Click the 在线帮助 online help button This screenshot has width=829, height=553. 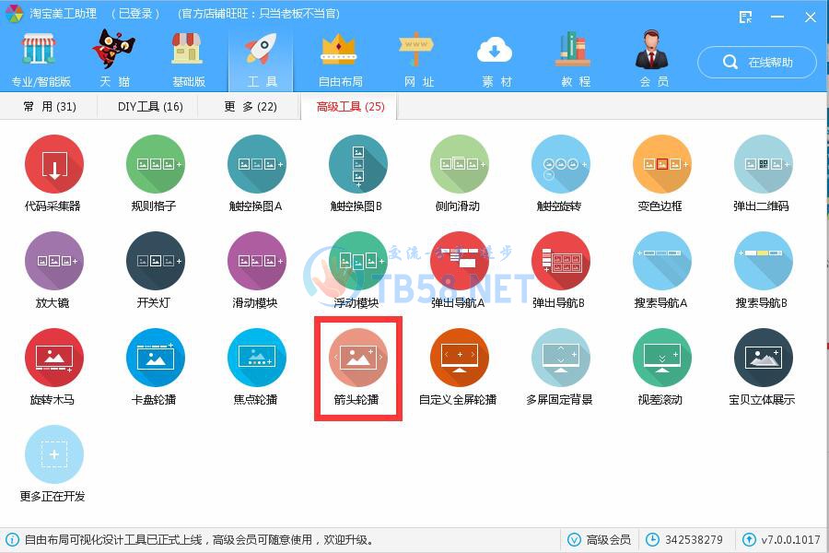tap(758, 63)
